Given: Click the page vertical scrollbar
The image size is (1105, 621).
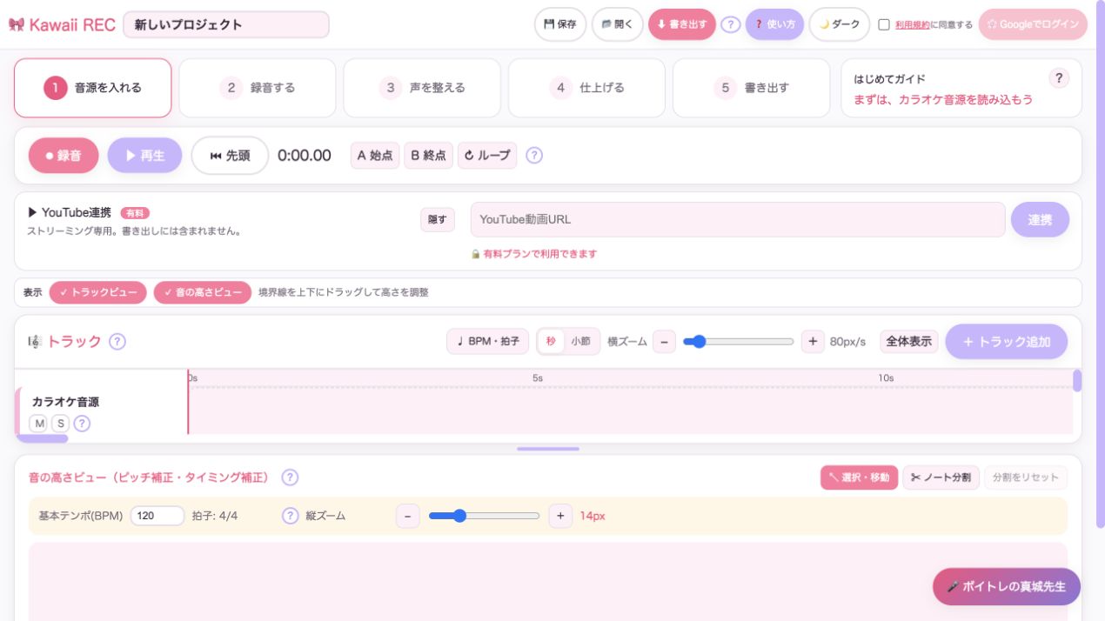Looking at the screenshot, I should coord(1100,264).
